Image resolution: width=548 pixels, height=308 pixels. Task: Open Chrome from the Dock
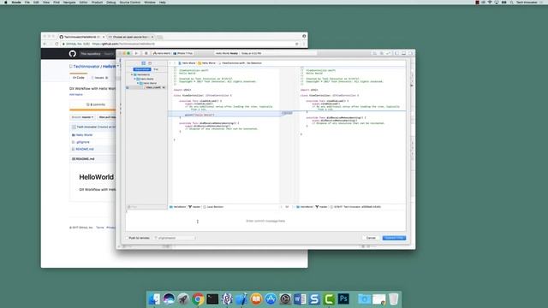198,299
